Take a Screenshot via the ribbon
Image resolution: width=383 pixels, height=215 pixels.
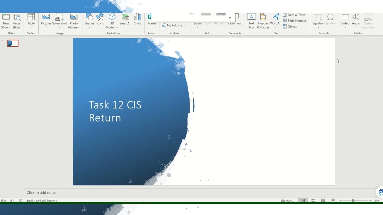[x=59, y=21]
